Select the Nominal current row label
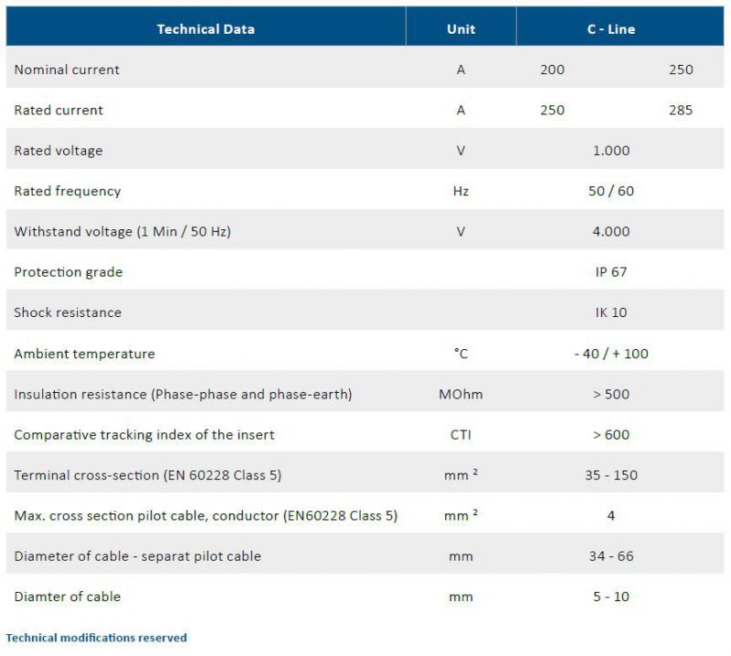731x656 pixels. click(67, 69)
